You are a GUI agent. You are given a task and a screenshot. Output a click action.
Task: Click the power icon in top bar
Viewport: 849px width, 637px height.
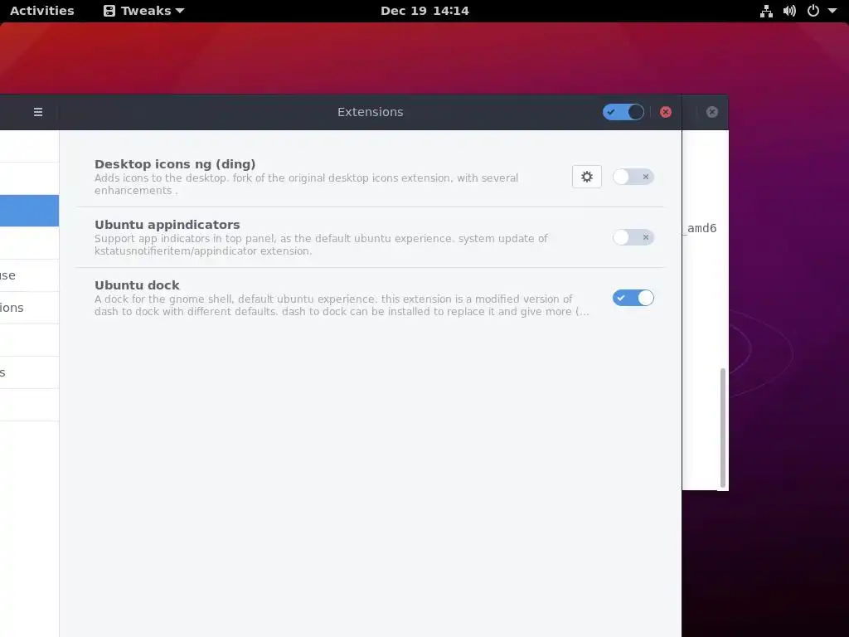point(813,11)
